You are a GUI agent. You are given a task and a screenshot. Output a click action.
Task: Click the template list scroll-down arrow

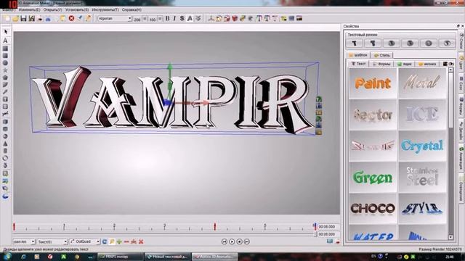(450, 237)
